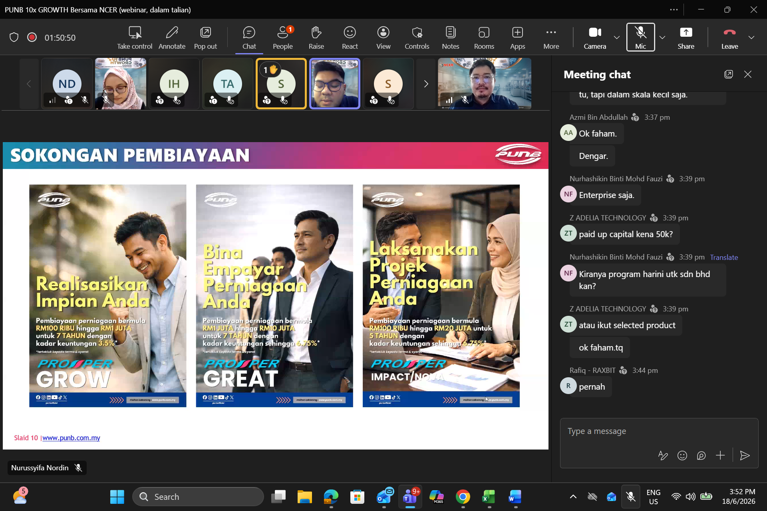
Task: Raise your hand
Action: click(316, 38)
